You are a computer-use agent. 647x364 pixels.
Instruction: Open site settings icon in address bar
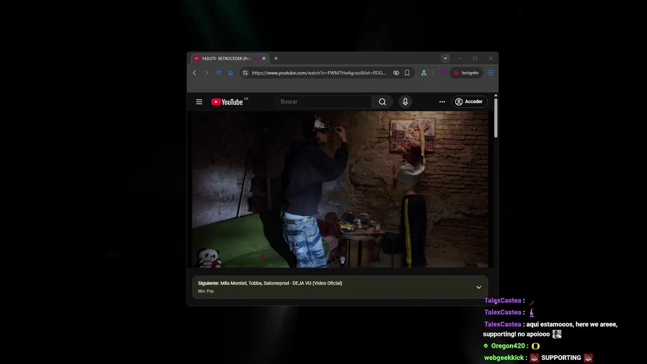[x=245, y=73]
